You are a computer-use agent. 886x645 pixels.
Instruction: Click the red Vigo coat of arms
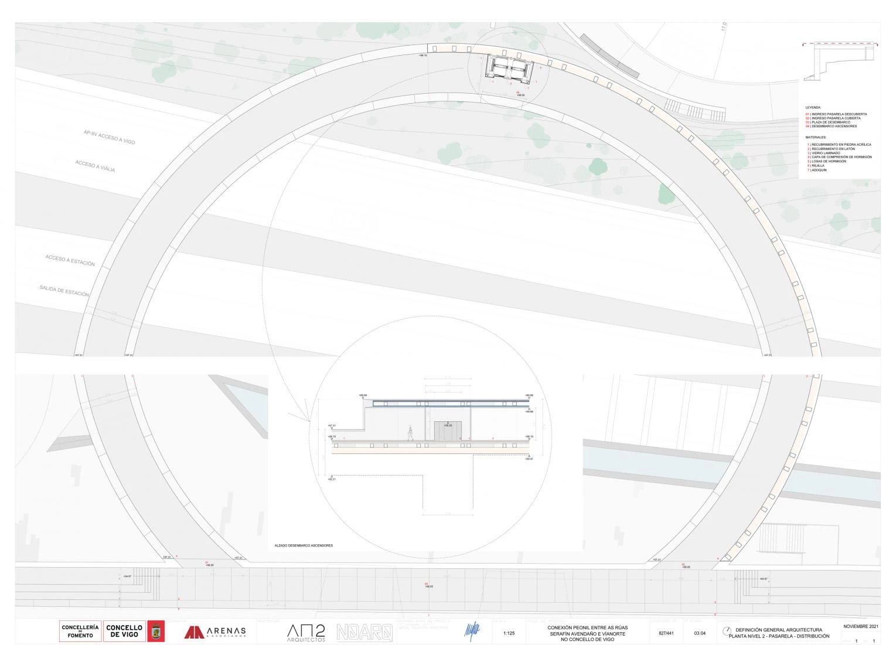156,632
